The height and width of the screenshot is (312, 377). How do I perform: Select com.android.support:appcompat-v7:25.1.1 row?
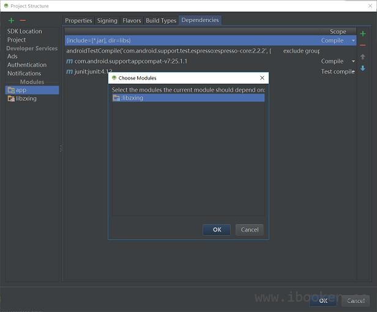(211, 62)
